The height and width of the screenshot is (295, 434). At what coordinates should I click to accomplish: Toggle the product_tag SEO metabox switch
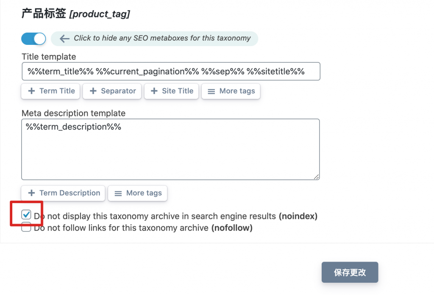[x=33, y=39]
